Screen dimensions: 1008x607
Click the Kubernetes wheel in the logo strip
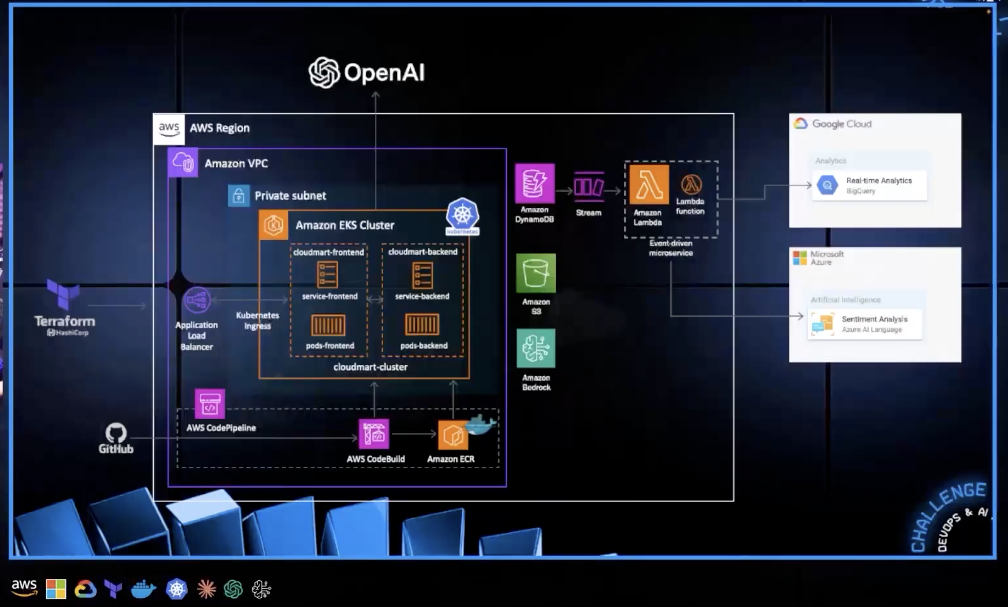click(177, 589)
